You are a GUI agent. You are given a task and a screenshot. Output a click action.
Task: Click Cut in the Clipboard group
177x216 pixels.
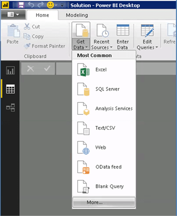coord(32,26)
